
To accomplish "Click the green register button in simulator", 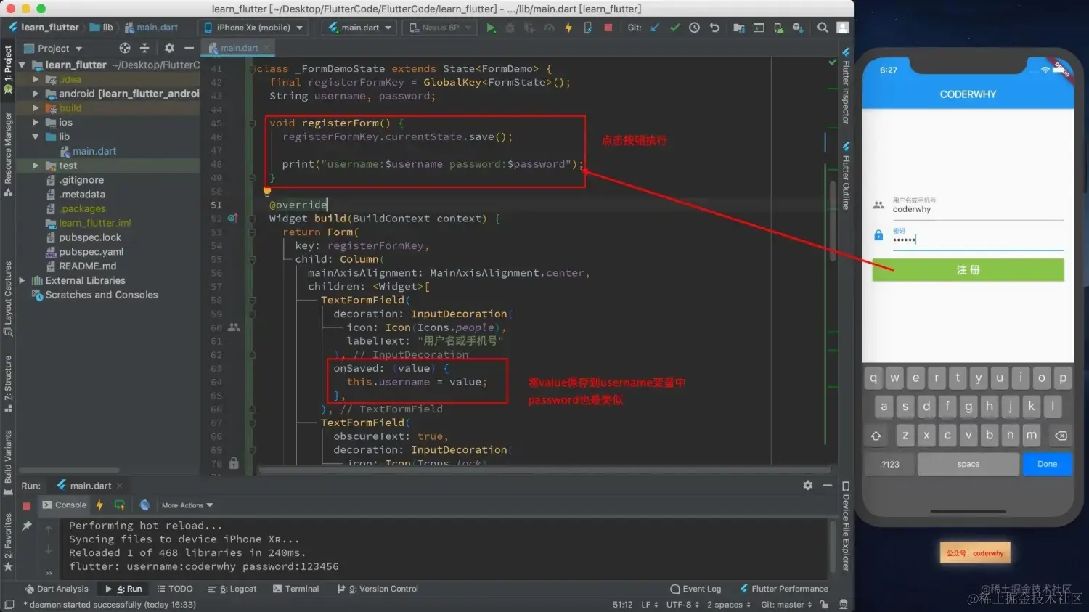I will (x=968, y=270).
